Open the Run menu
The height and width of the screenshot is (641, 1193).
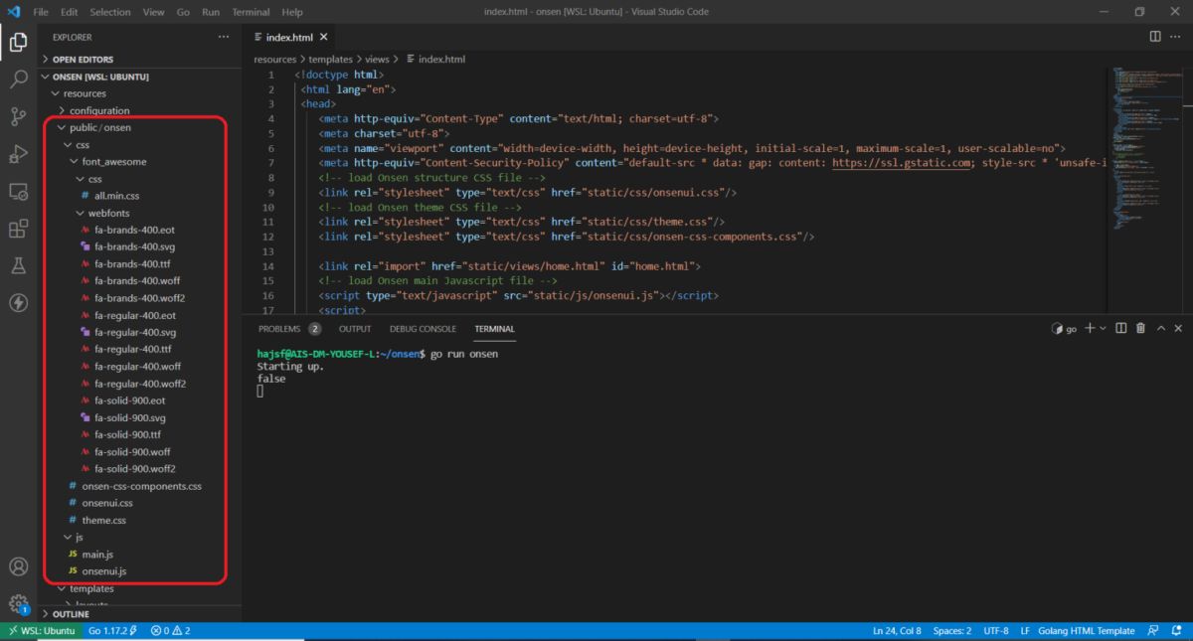pos(211,12)
